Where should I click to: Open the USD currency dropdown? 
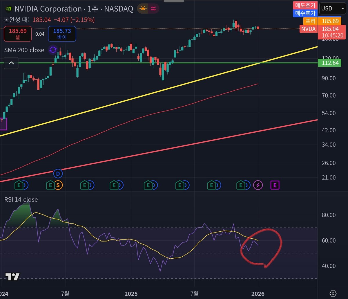[x=333, y=8]
